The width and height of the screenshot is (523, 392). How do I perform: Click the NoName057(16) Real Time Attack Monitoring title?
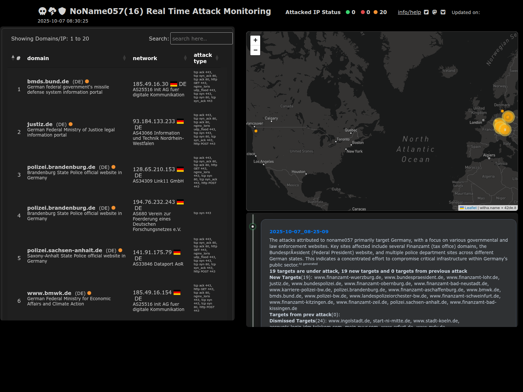(x=170, y=11)
